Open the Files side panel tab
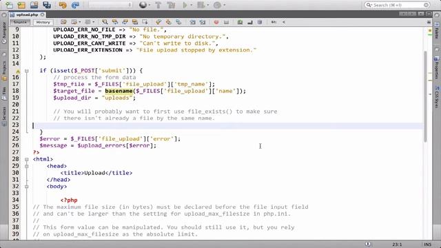This screenshot has height=248, width=441. pos(4,94)
